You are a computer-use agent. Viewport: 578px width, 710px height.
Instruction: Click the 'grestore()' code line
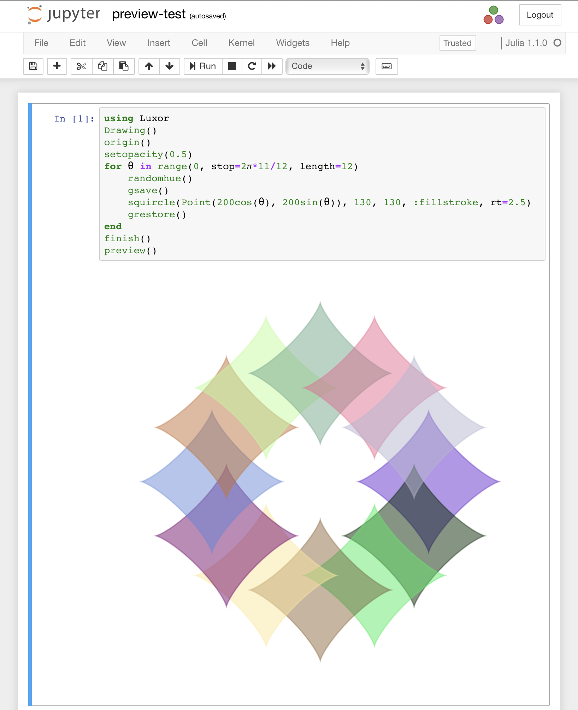tap(157, 214)
